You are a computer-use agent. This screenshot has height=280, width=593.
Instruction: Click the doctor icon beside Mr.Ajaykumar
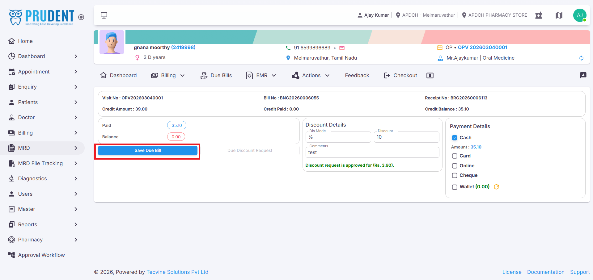pos(440,58)
